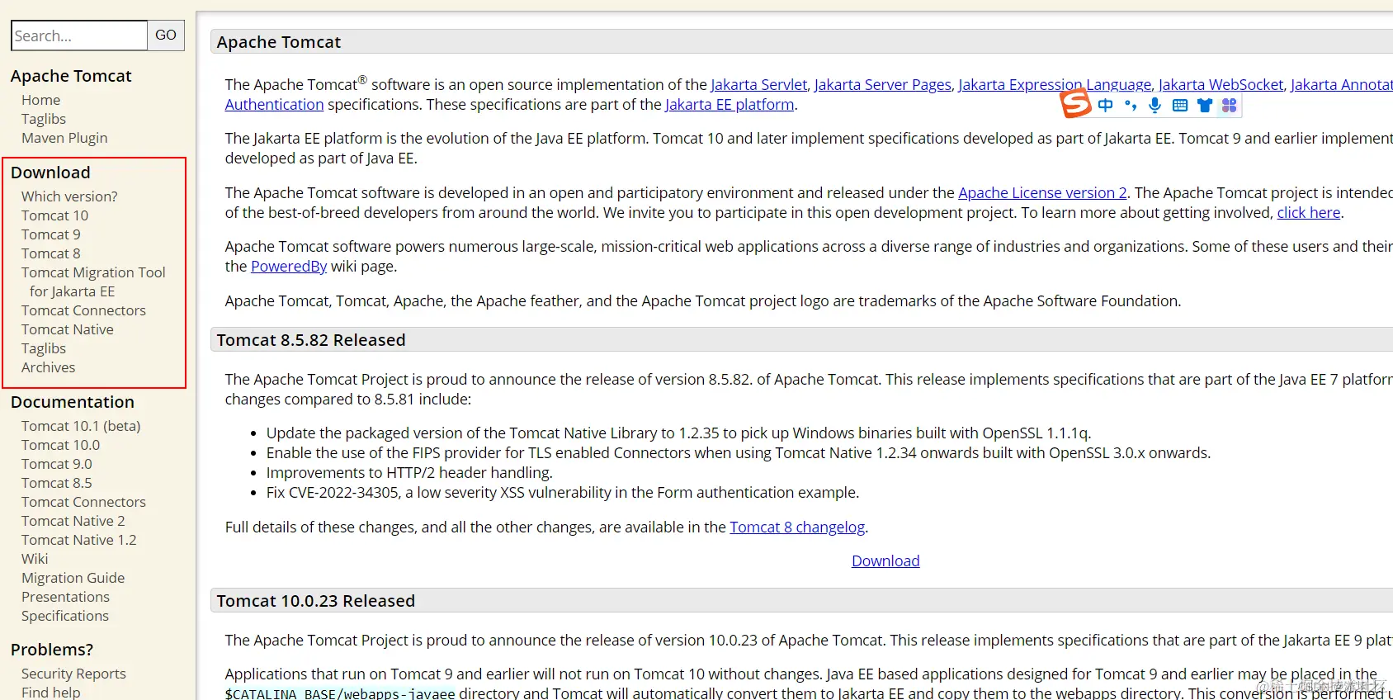Open Tomcat 8.5 documentation

pyautogui.click(x=57, y=483)
